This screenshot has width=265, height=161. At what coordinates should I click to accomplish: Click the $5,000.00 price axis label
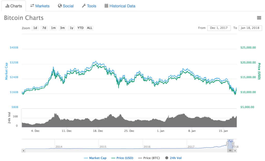(x=247, y=107)
